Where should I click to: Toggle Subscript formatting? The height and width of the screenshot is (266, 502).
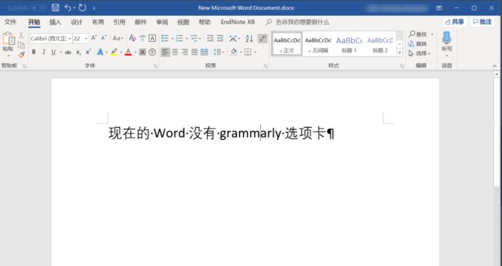point(78,52)
